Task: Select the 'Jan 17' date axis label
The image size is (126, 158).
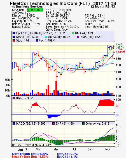Action: click(x=22, y=150)
